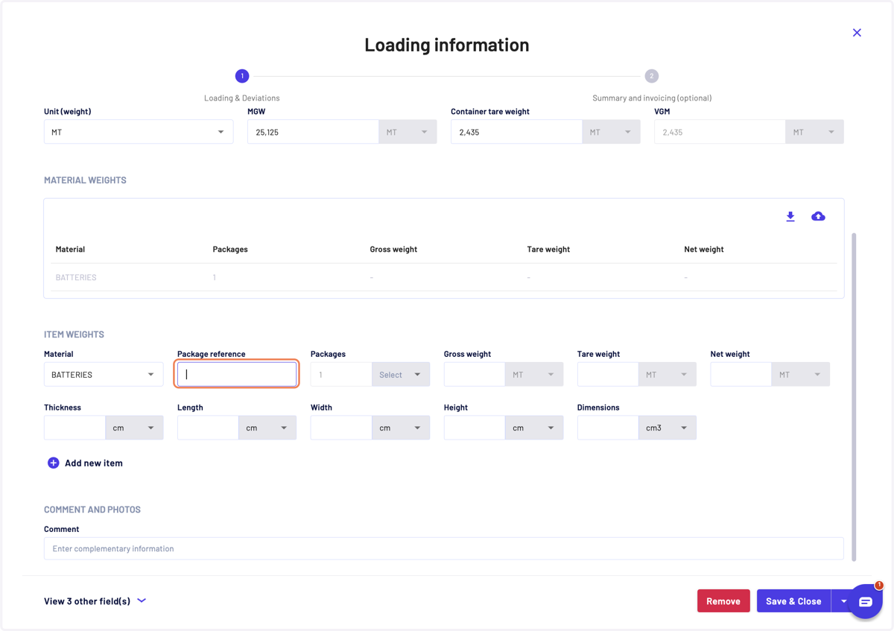This screenshot has height=631, width=894.
Task: Click the Gross weight column header
Action: tap(393, 250)
